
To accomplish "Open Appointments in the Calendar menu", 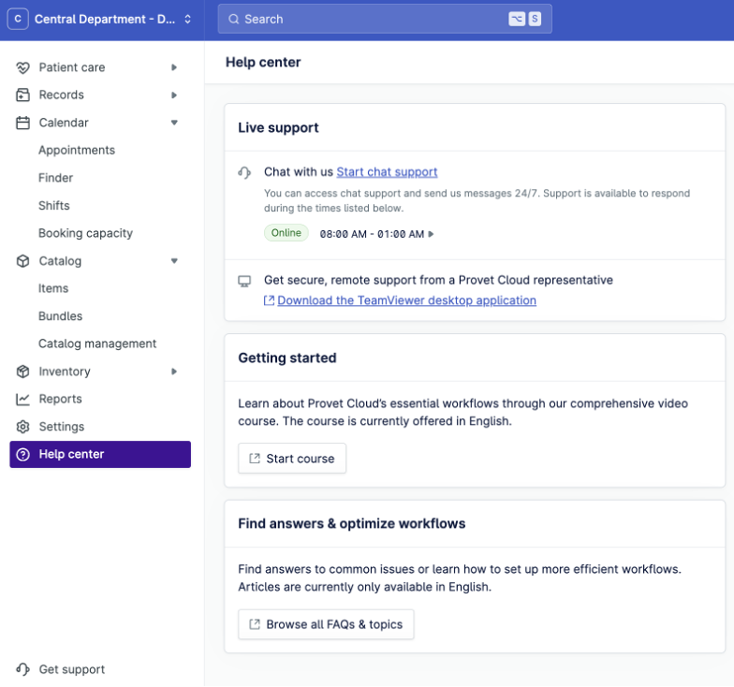I will (77, 150).
